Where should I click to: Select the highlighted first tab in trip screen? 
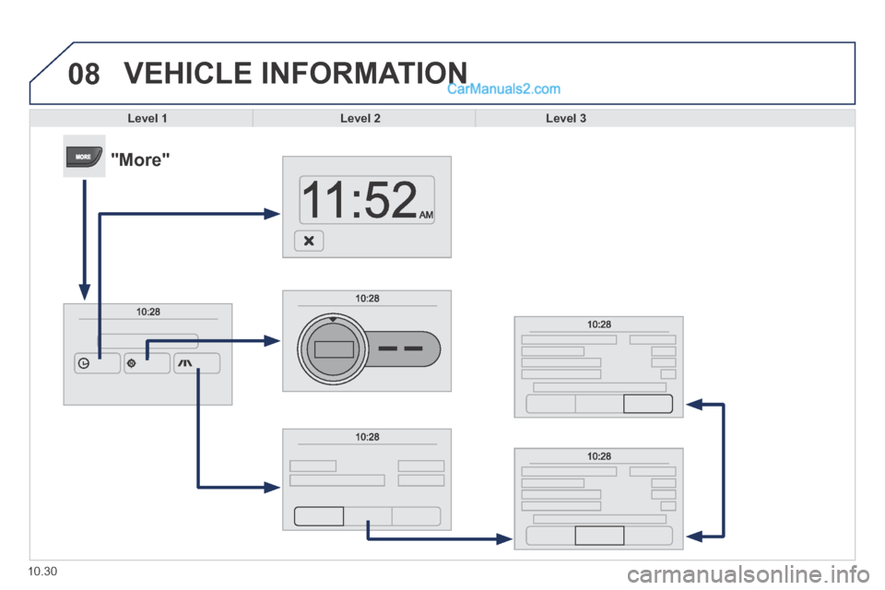pos(319,515)
